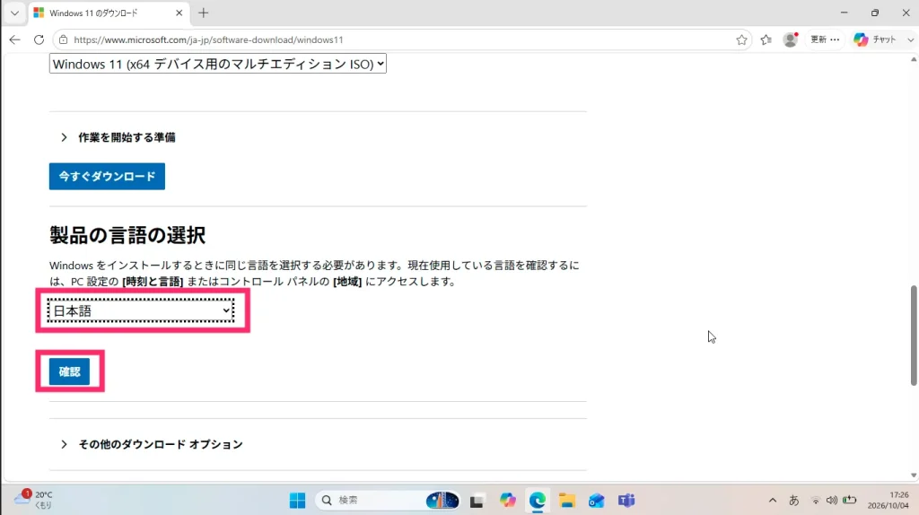
Task: Open the Windows Start menu
Action: click(x=297, y=501)
